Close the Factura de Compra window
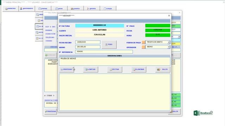 tap(179, 13)
